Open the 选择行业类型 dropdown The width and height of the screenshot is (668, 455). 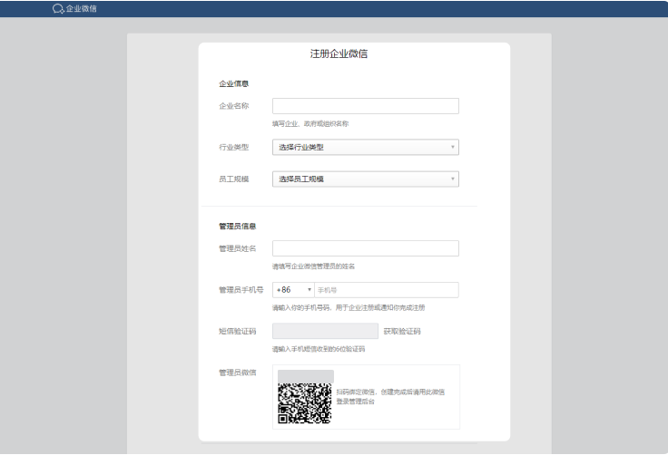click(x=365, y=147)
